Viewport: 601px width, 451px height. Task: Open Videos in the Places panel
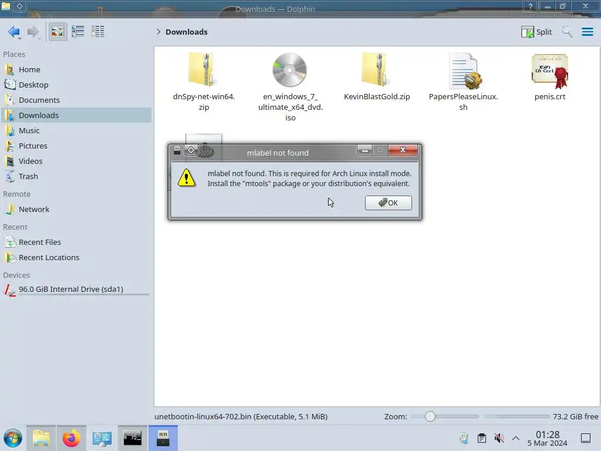coord(76,161)
